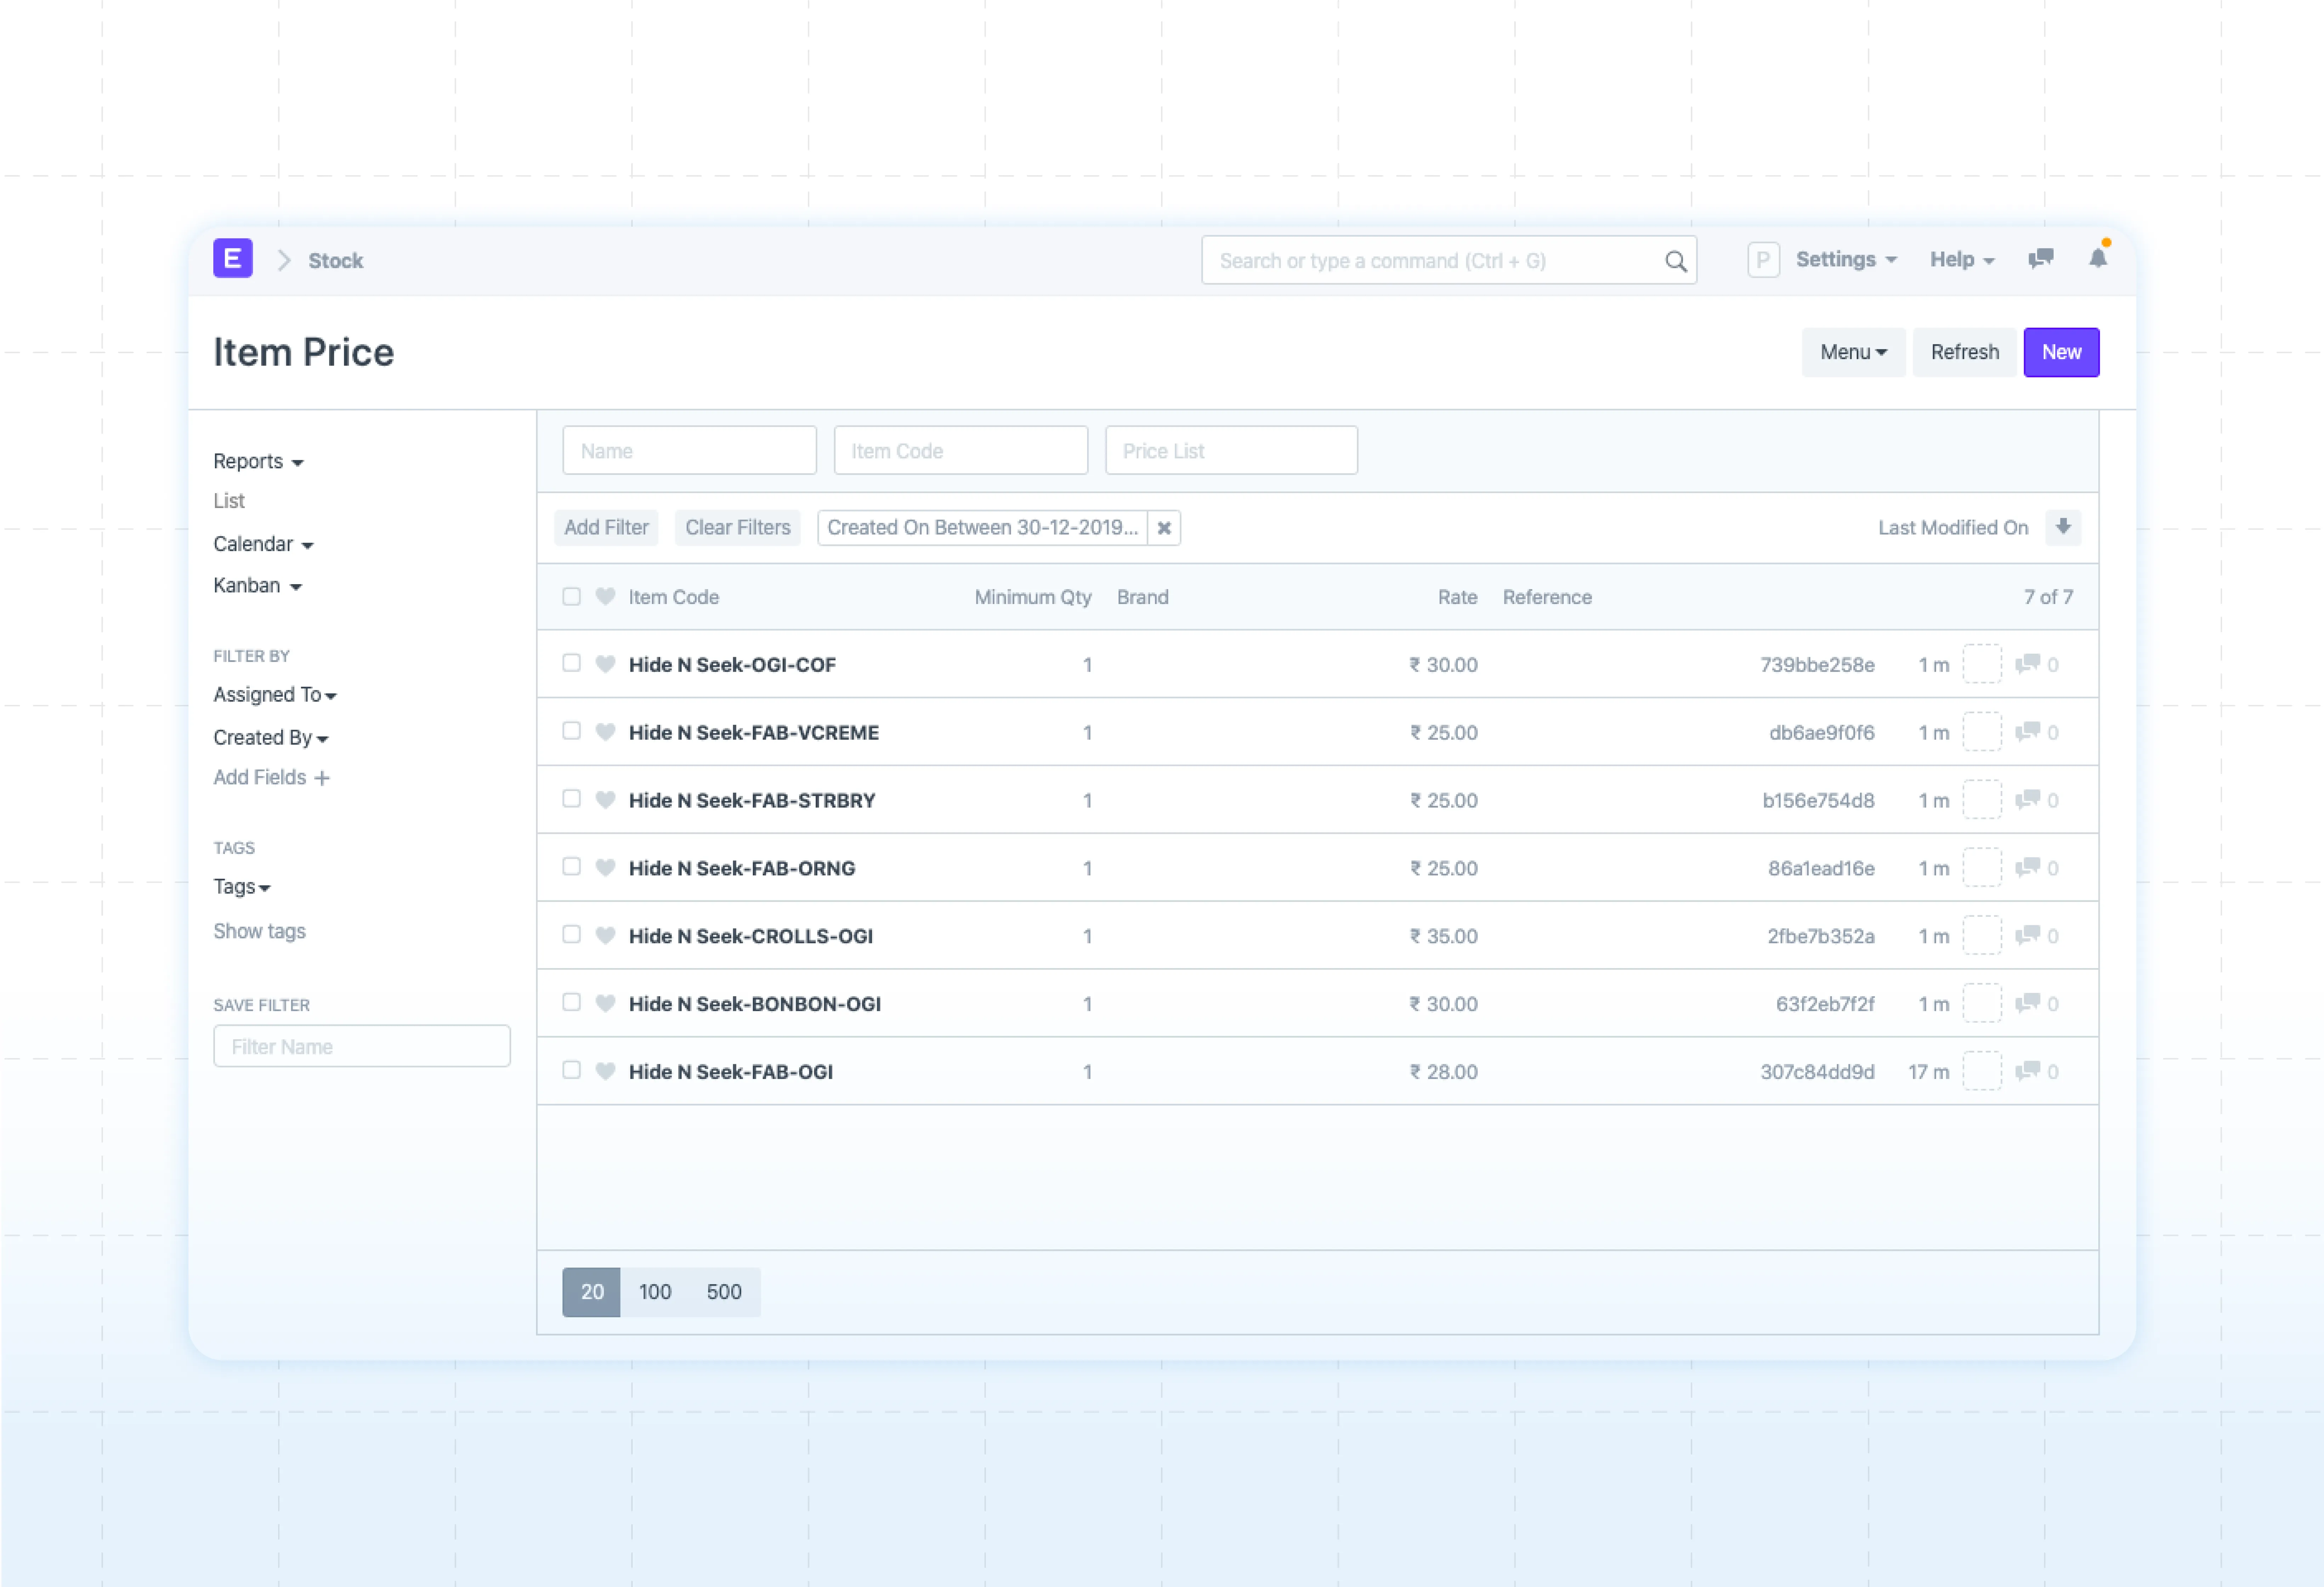Viewport: 2324px width, 1587px height.
Task: Select checkbox for Hide N Seek-FAB-VCREME
Action: (x=571, y=731)
